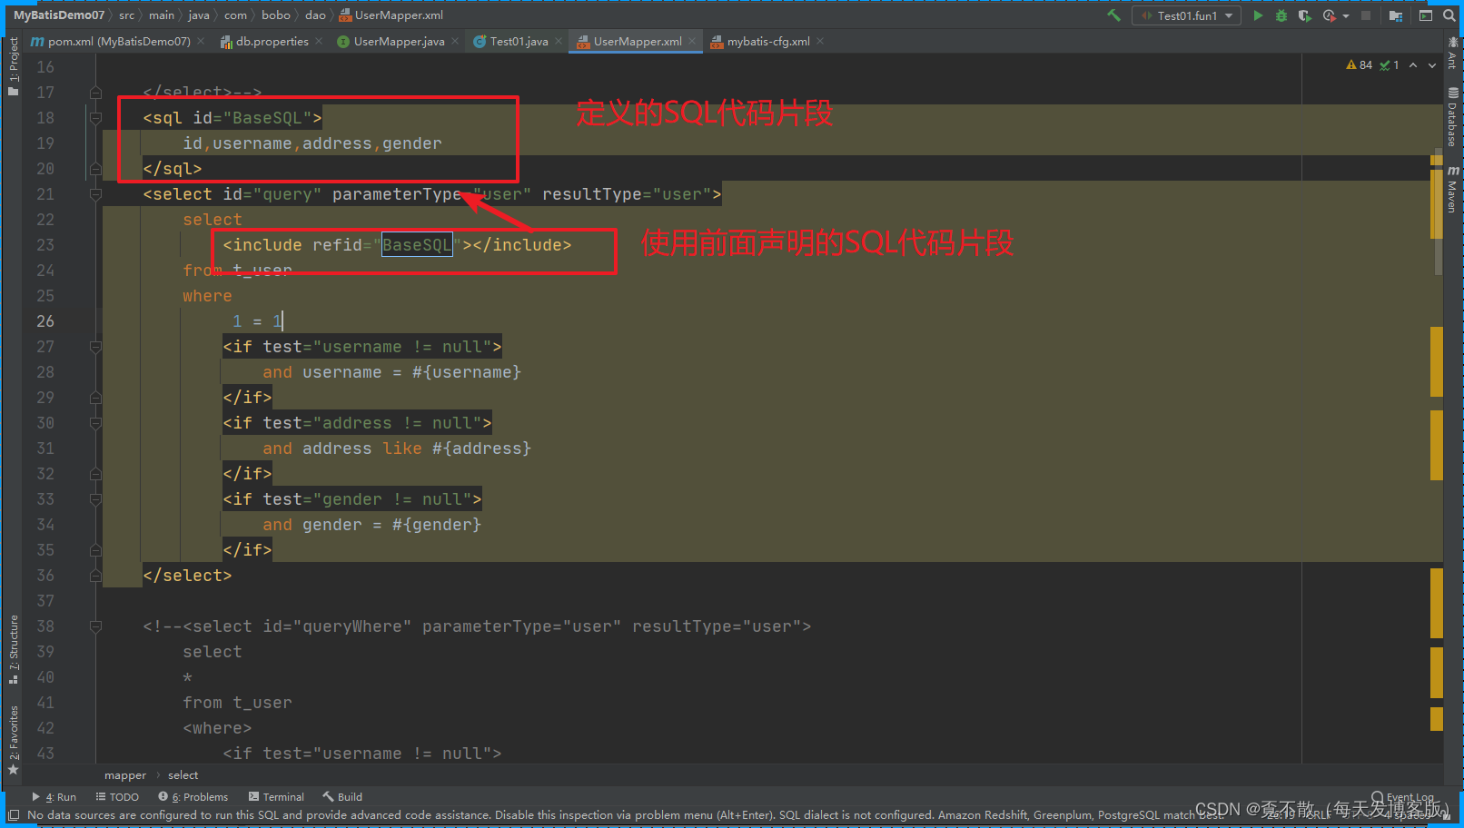This screenshot has height=828, width=1464.
Task: Start the Debugger with the bug icon
Action: [1281, 15]
